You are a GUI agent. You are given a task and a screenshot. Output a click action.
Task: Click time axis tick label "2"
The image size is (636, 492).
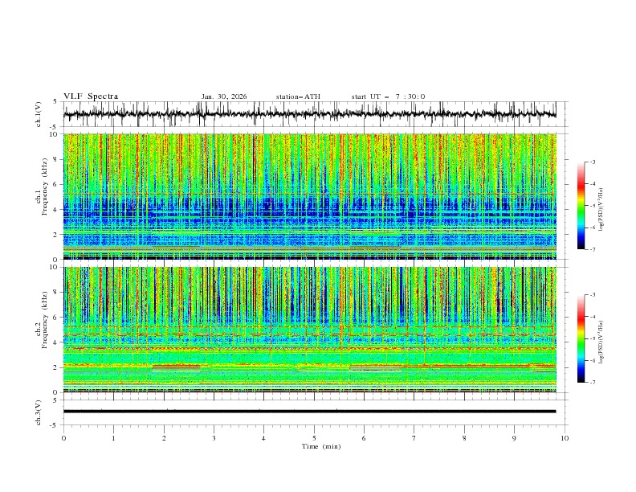164,438
